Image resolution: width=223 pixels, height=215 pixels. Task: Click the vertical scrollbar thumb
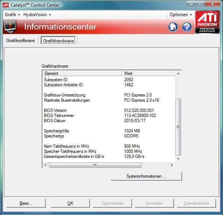[178, 127]
